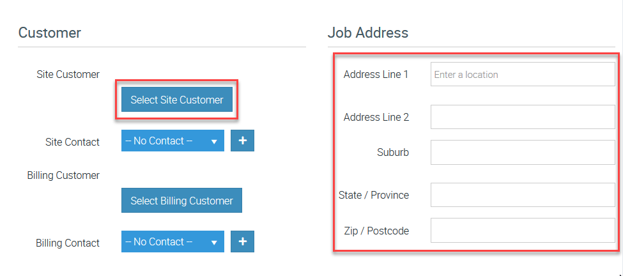
Task: Click the Zip / Postcode field
Action: pyautogui.click(x=522, y=230)
